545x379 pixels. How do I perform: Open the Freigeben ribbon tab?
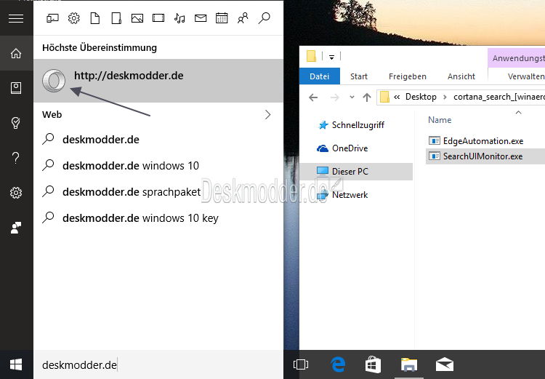408,76
